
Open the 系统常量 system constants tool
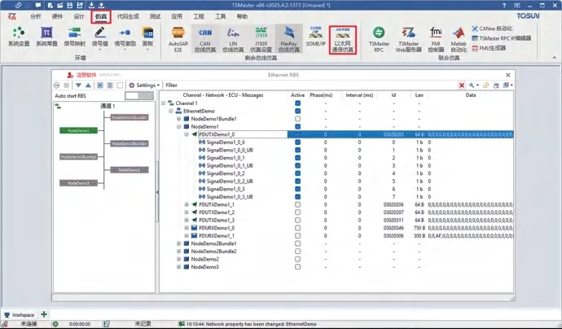(46, 37)
